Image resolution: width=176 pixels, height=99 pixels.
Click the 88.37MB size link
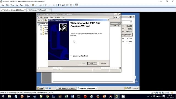point(129,26)
